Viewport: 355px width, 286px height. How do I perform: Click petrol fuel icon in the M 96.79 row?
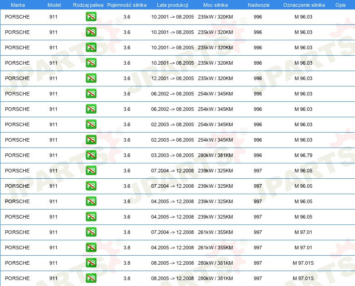click(x=91, y=155)
